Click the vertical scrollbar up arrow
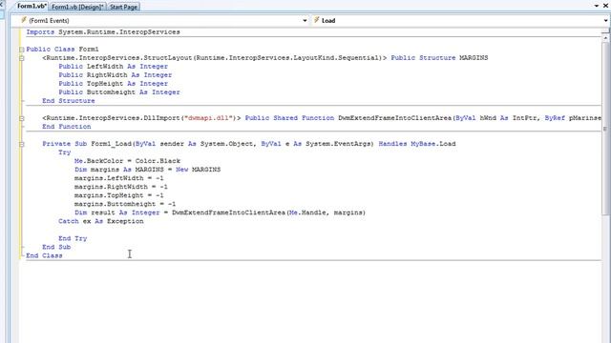This screenshot has height=343, width=611. (x=605, y=38)
